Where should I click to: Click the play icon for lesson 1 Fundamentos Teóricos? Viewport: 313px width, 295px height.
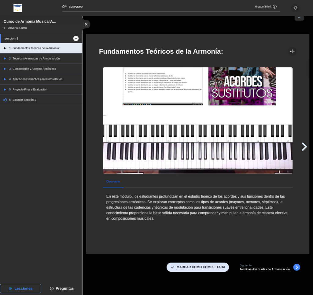[x=5, y=48]
